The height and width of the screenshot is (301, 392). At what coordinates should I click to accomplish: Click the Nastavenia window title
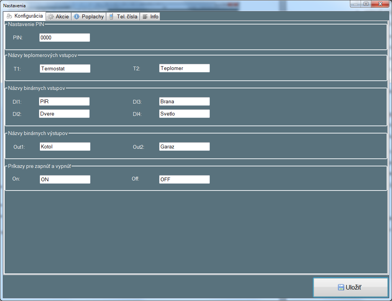pos(14,5)
